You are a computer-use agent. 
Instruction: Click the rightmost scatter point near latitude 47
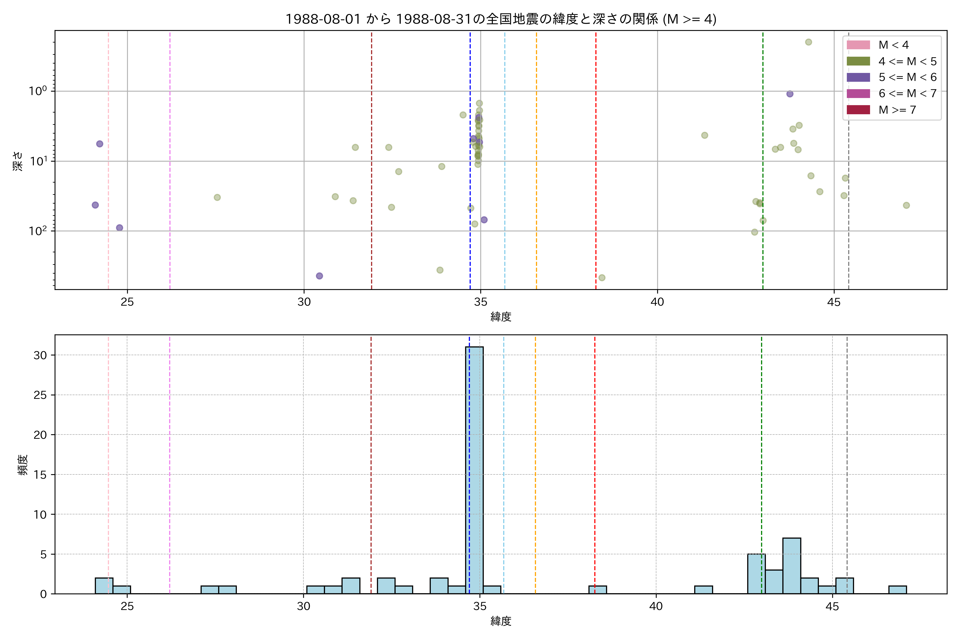coord(906,205)
